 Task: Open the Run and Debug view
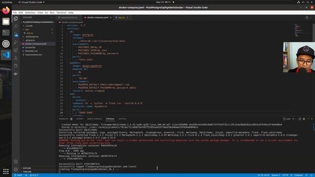(x=16, y=42)
